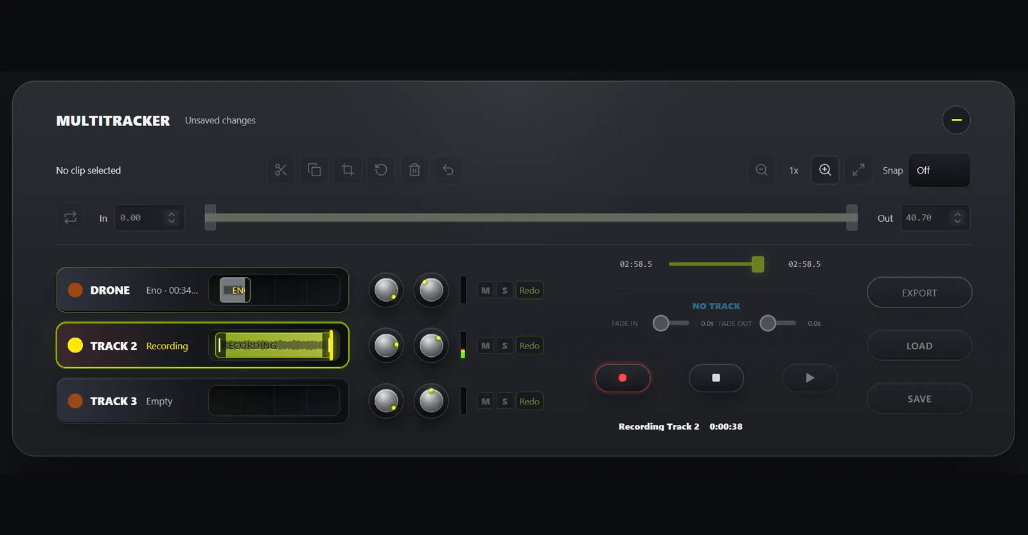Click the undo arrow icon
The height and width of the screenshot is (535, 1028).
tap(448, 170)
